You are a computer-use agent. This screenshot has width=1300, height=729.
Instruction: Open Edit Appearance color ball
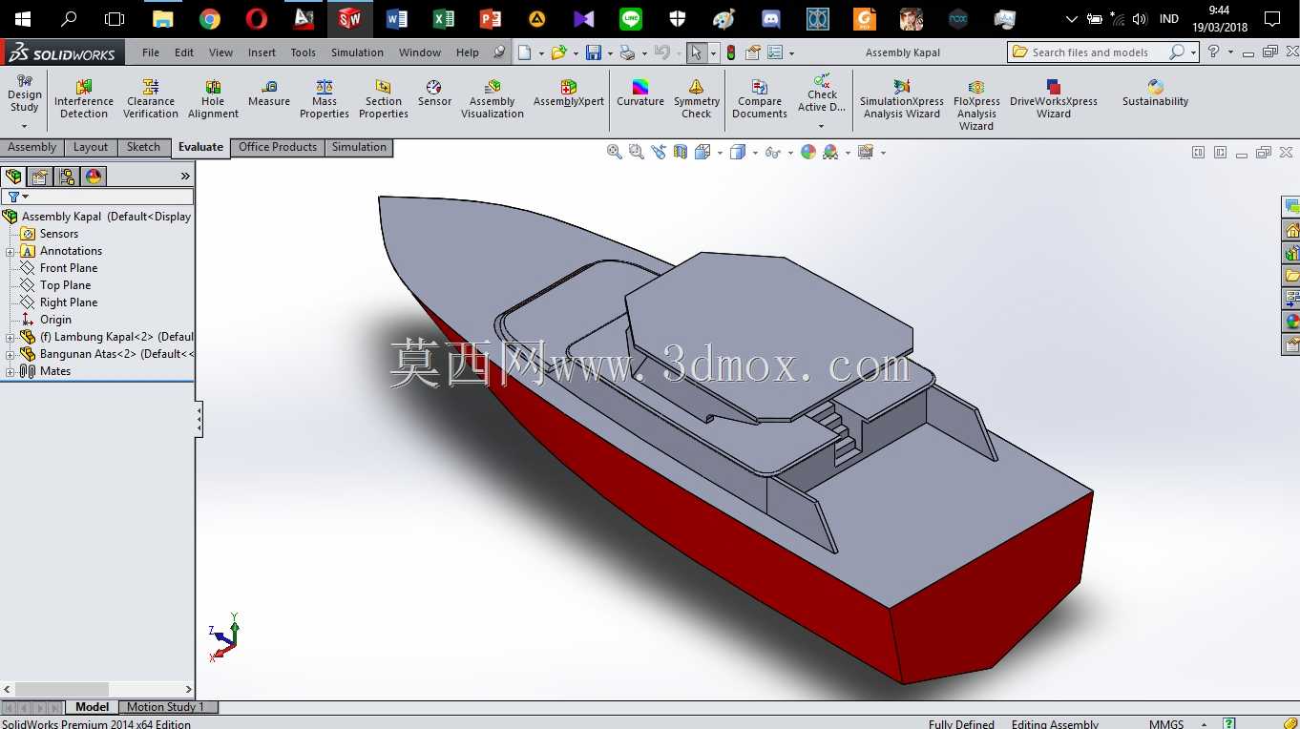808,152
